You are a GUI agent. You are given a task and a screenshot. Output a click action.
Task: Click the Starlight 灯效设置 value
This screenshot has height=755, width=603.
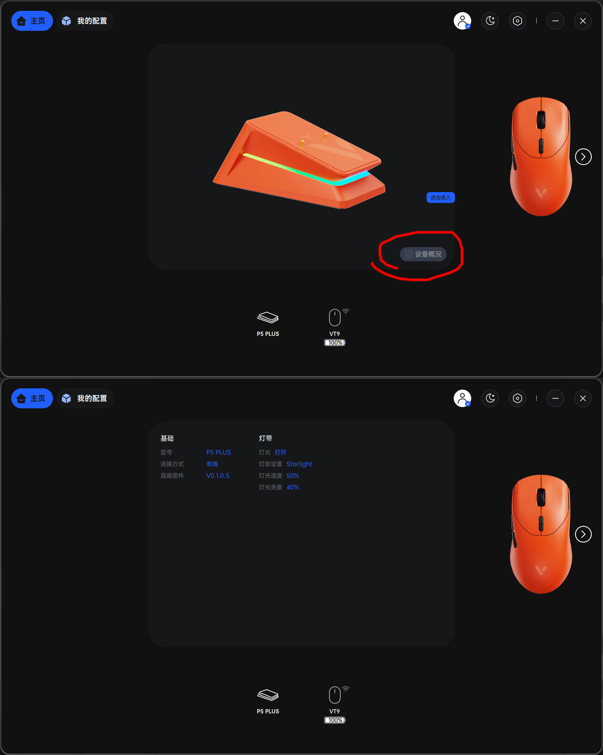pos(299,464)
